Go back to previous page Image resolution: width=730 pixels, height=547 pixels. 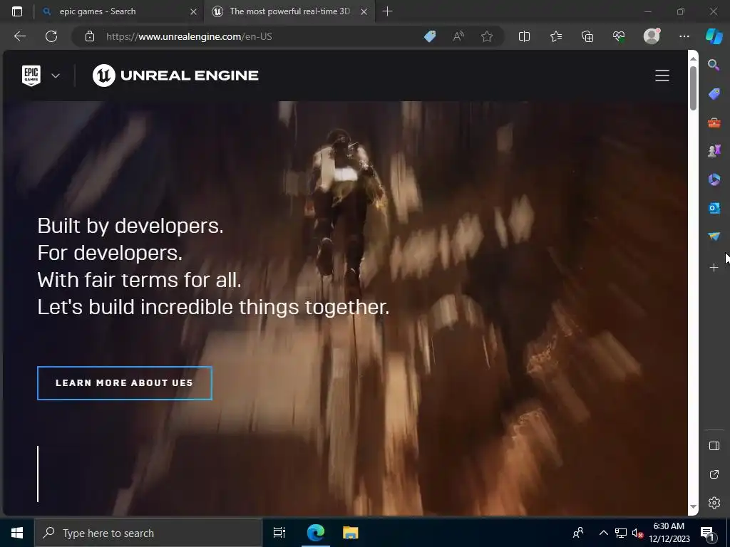(x=20, y=36)
